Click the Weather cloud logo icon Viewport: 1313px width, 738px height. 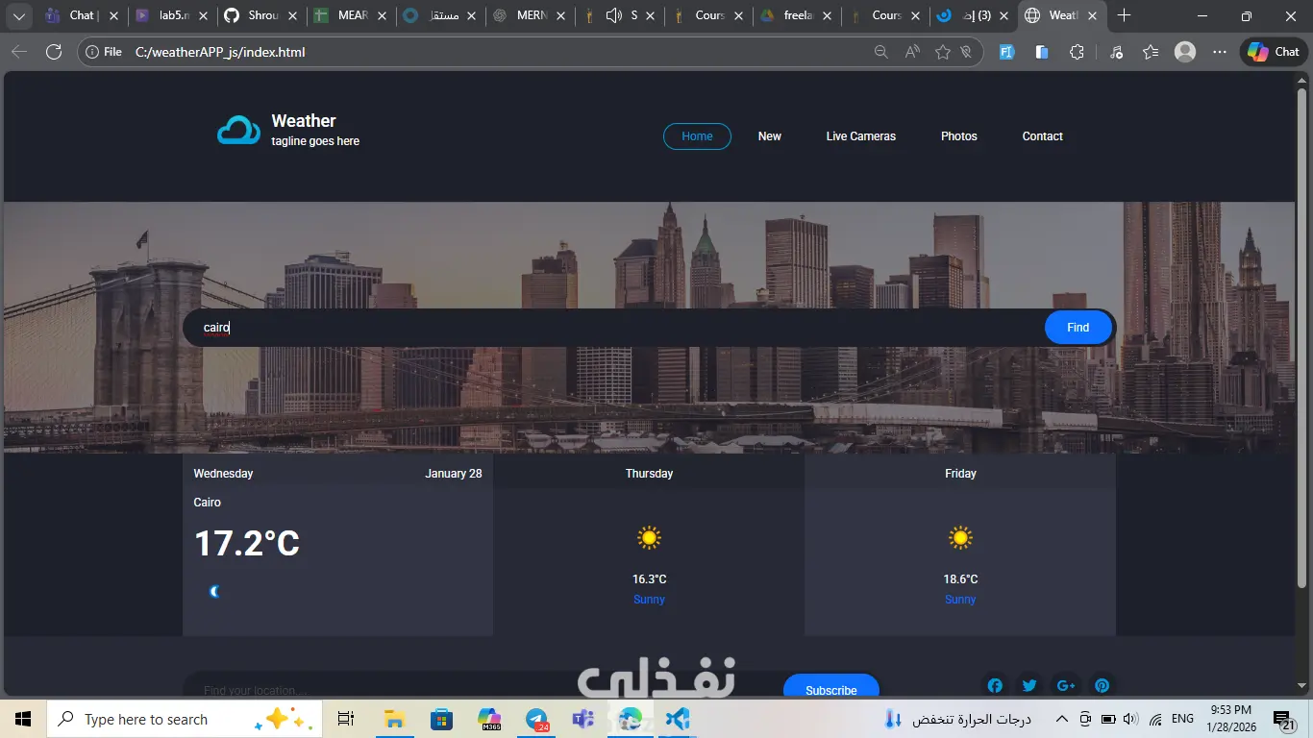[x=238, y=130]
